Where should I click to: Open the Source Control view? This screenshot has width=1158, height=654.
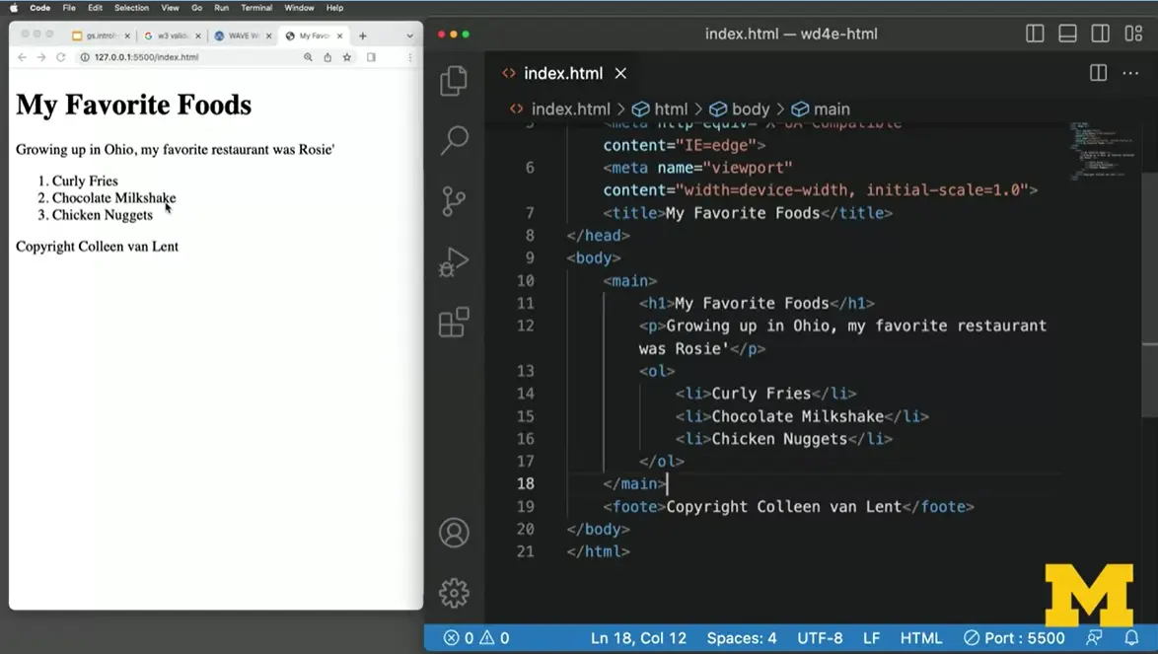454,201
